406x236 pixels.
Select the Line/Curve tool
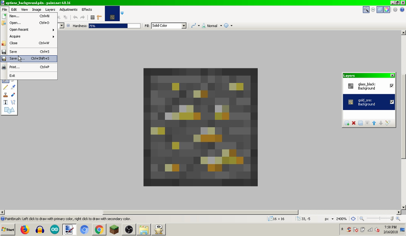(13, 102)
